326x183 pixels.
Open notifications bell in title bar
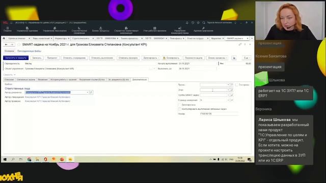(187, 22)
